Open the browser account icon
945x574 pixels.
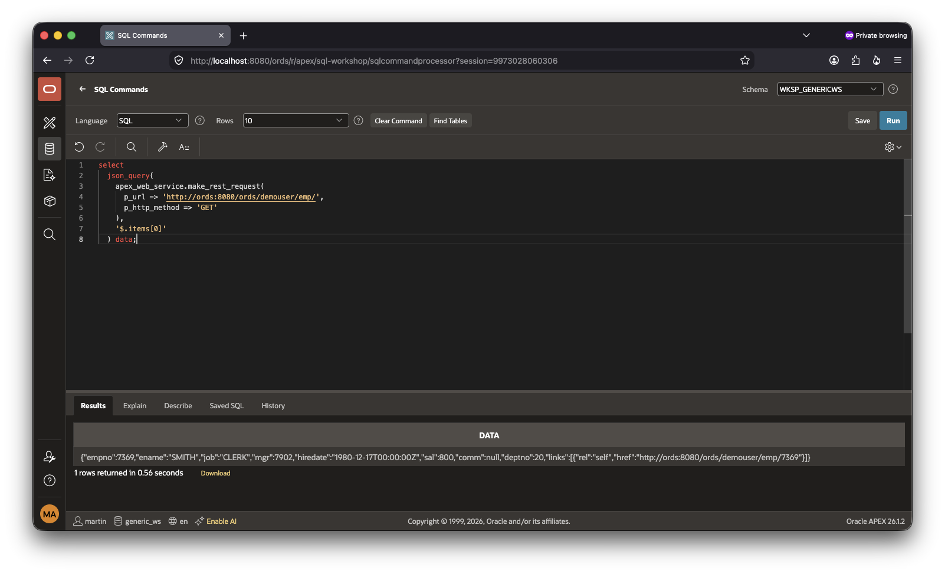(x=834, y=60)
